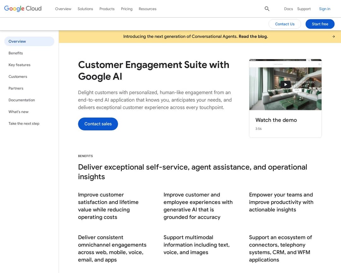
Task: Play the demo video
Action: tap(285, 84)
